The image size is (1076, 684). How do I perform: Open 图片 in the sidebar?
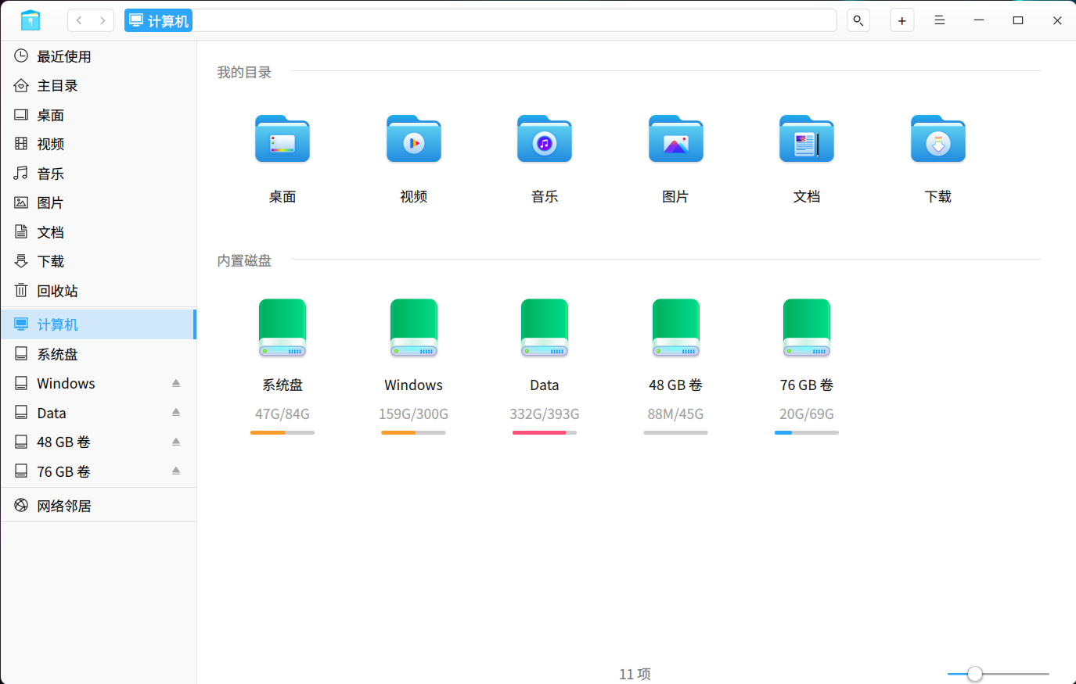98,202
